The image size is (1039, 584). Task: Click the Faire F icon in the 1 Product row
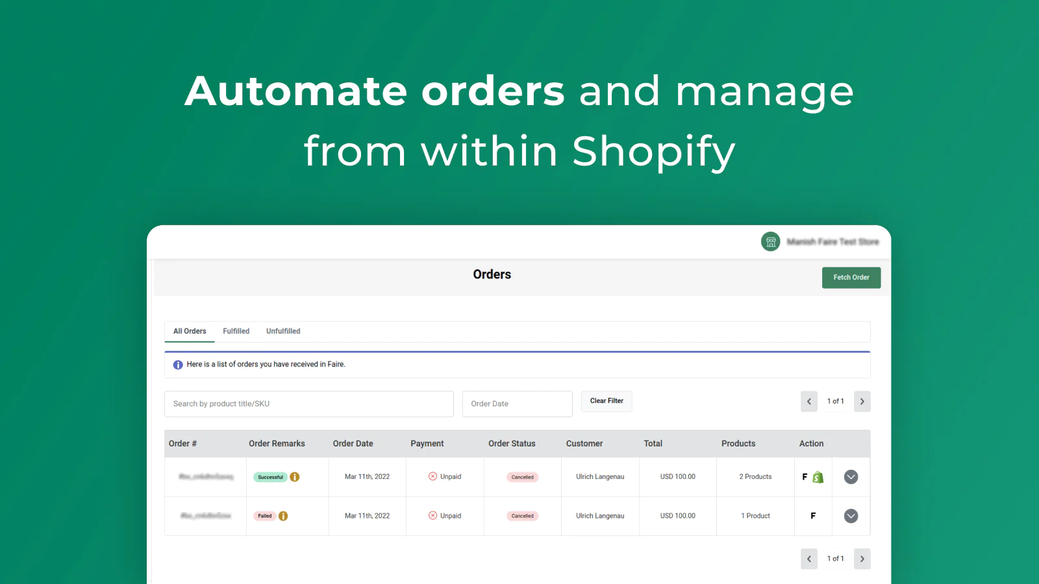tap(813, 516)
